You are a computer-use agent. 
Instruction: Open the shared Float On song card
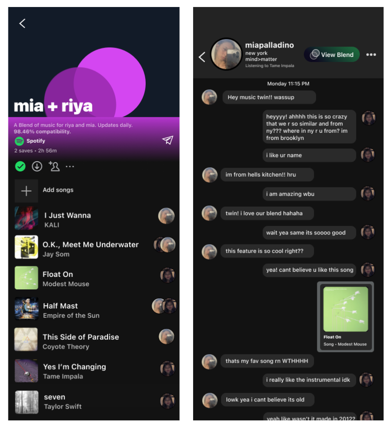(345, 317)
